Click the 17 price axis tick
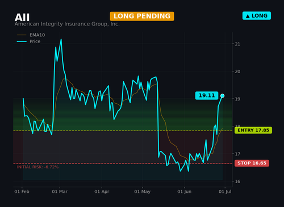The width and height of the screenshot is (284, 207). click(x=237, y=154)
